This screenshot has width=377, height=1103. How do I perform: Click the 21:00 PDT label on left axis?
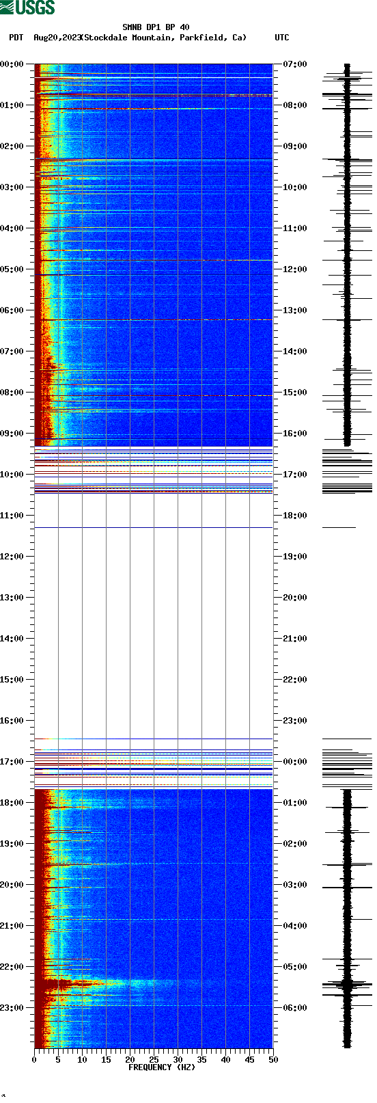click(12, 926)
